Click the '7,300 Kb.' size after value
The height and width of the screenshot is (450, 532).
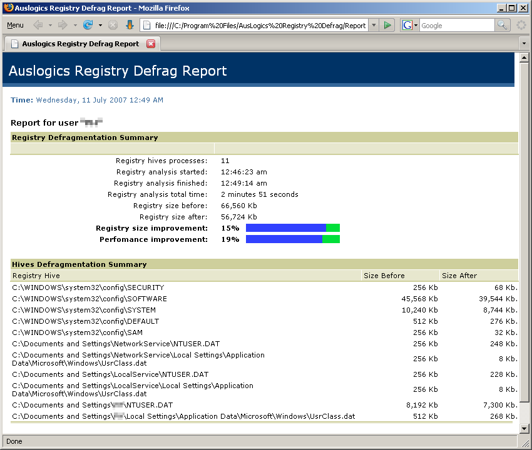pyautogui.click(x=501, y=405)
